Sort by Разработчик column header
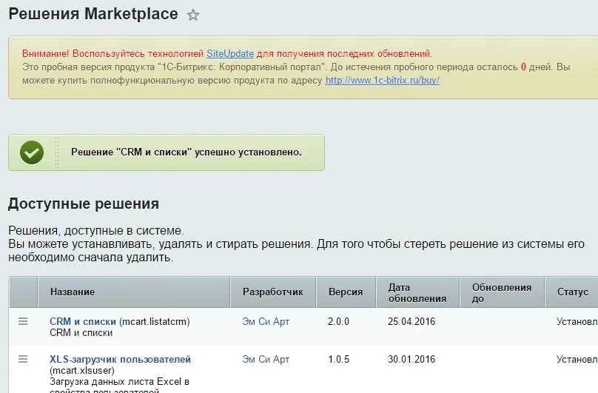 pos(272,292)
